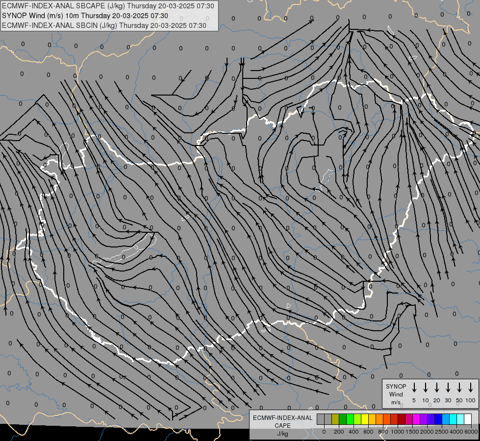The image size is (480, 441).
Task: Click the 20 m/s wind arrow in legend
Action: (x=437, y=388)
